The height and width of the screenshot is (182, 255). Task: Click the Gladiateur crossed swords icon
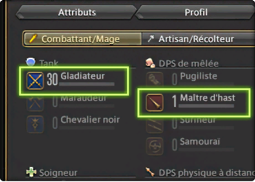(35, 81)
